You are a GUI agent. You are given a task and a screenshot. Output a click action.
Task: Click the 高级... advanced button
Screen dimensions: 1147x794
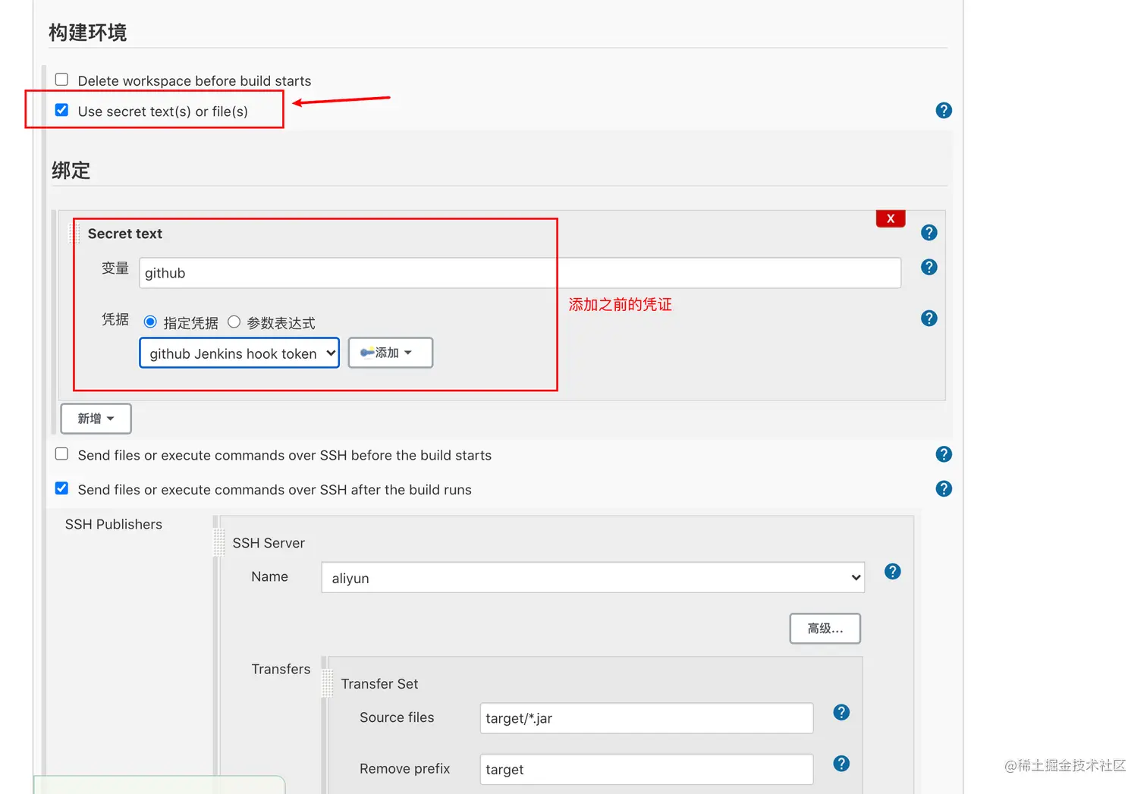[825, 629]
